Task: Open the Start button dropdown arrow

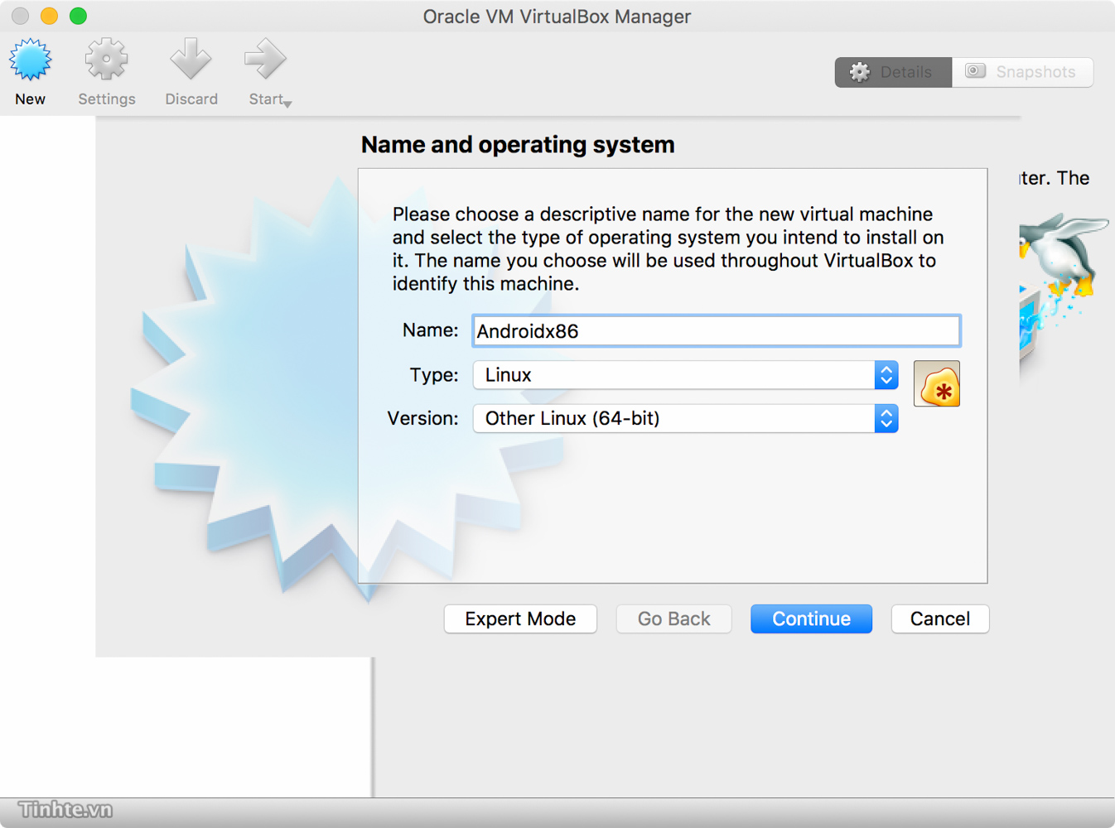Action: click(x=287, y=103)
